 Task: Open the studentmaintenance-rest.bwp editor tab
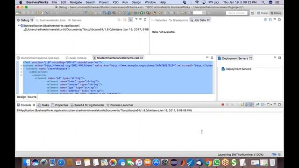(x=38, y=58)
